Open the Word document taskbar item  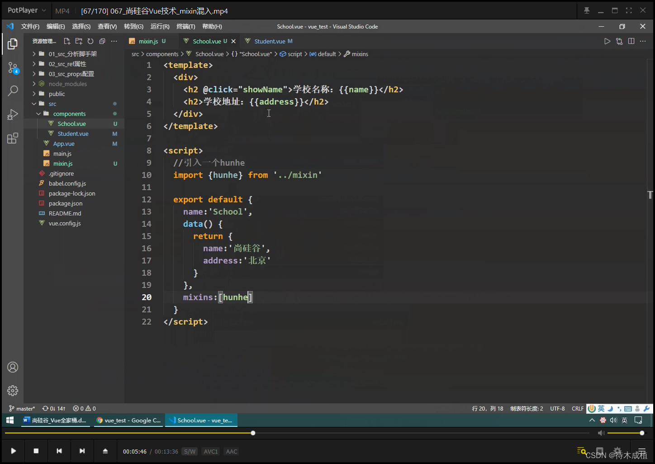(55, 420)
